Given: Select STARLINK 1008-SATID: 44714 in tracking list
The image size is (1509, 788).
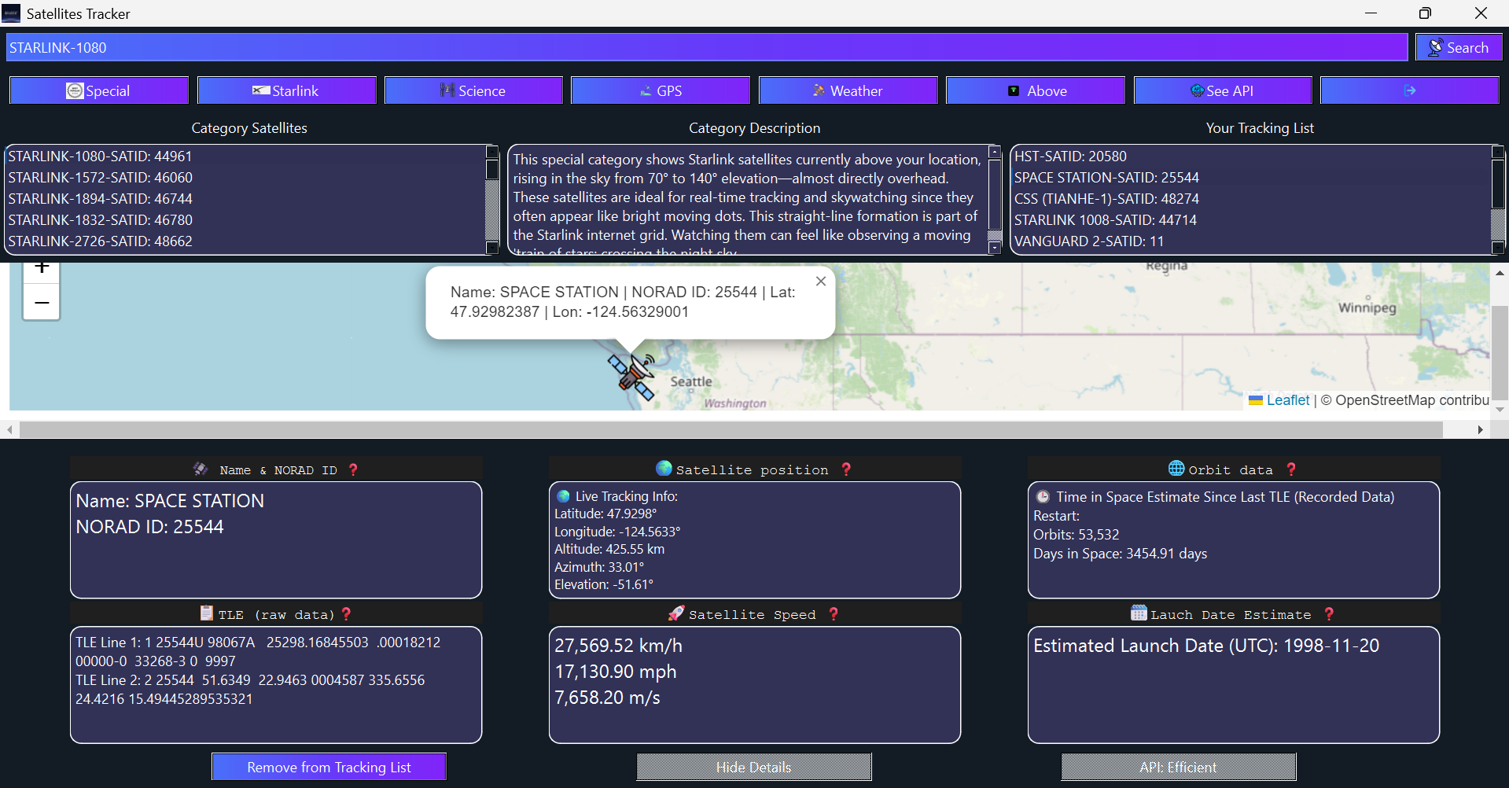Looking at the screenshot, I should (1251, 220).
